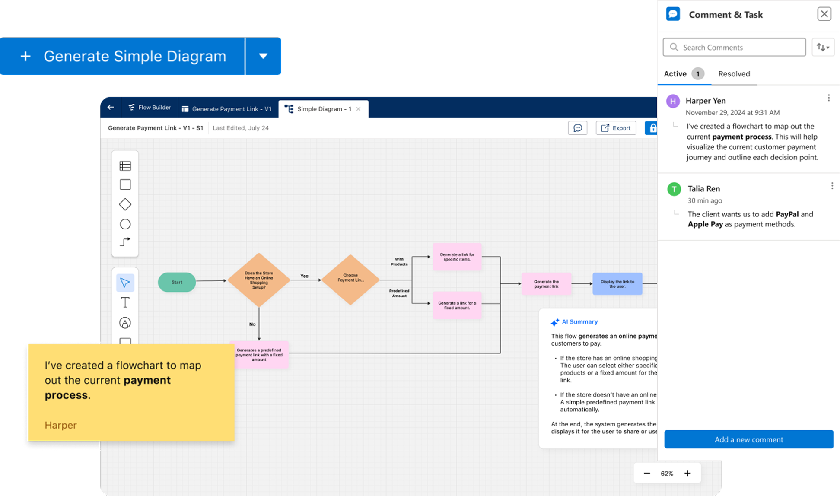Click the yellow sticky note from Harper
840x496 pixels.
131,393
